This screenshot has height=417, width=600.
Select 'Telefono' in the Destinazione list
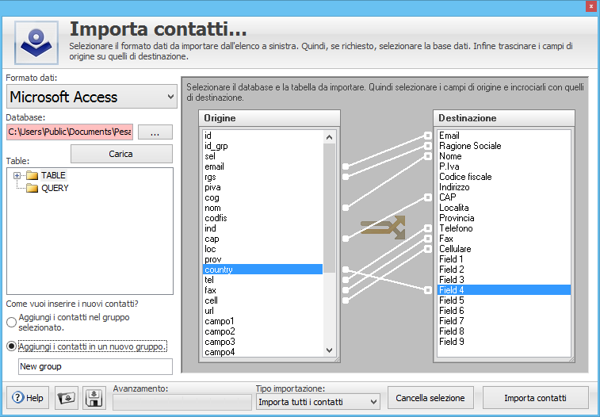click(x=456, y=228)
